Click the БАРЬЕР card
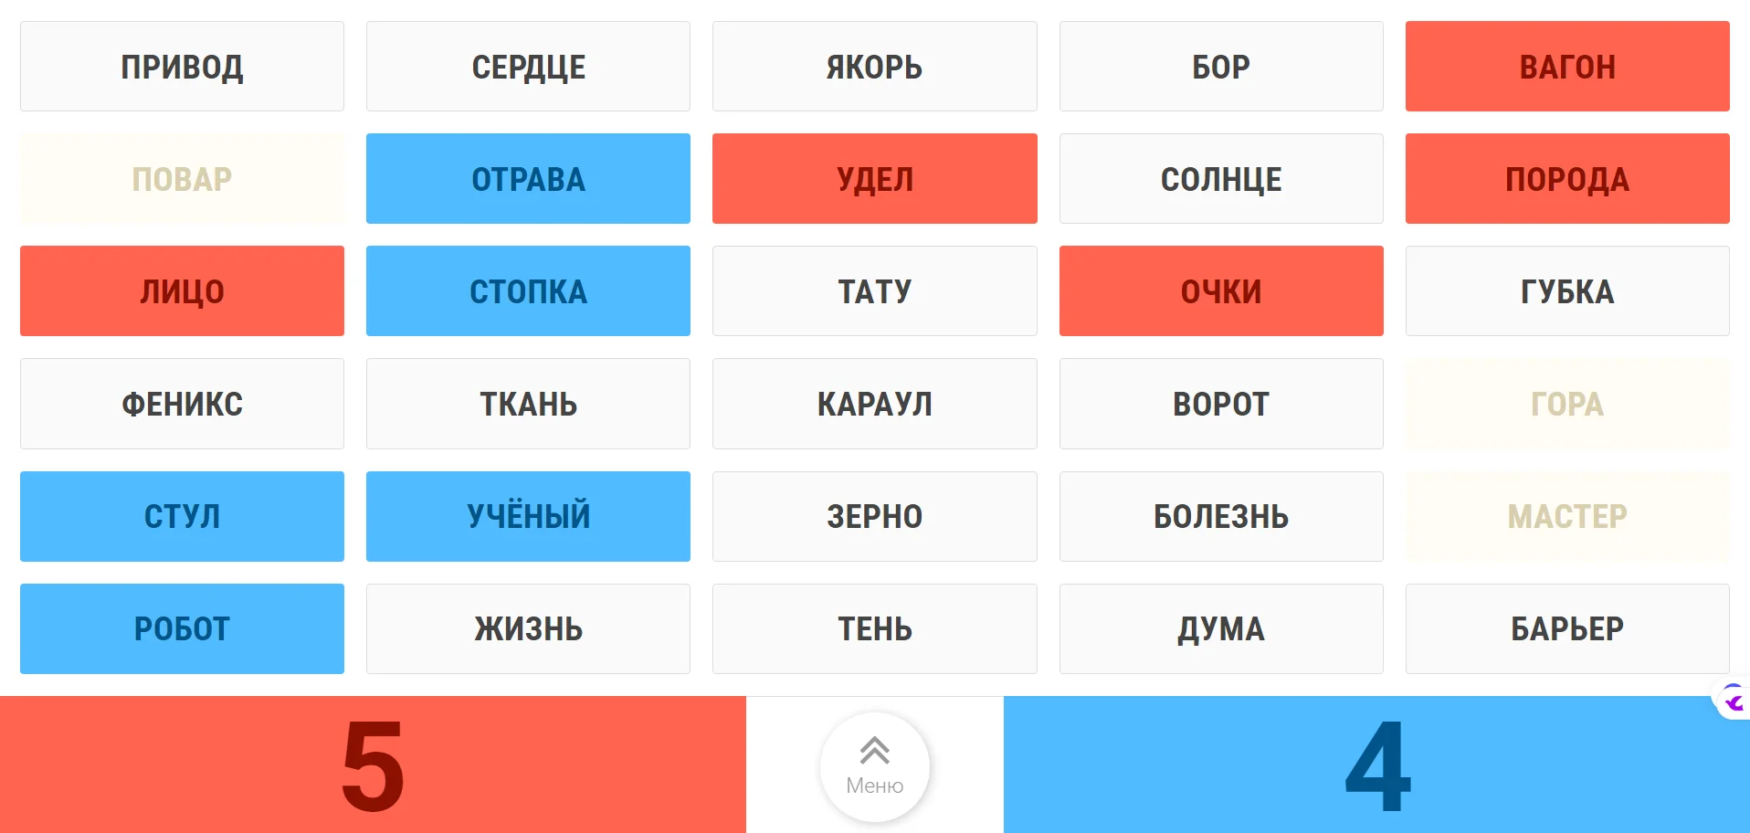 [x=1566, y=628]
